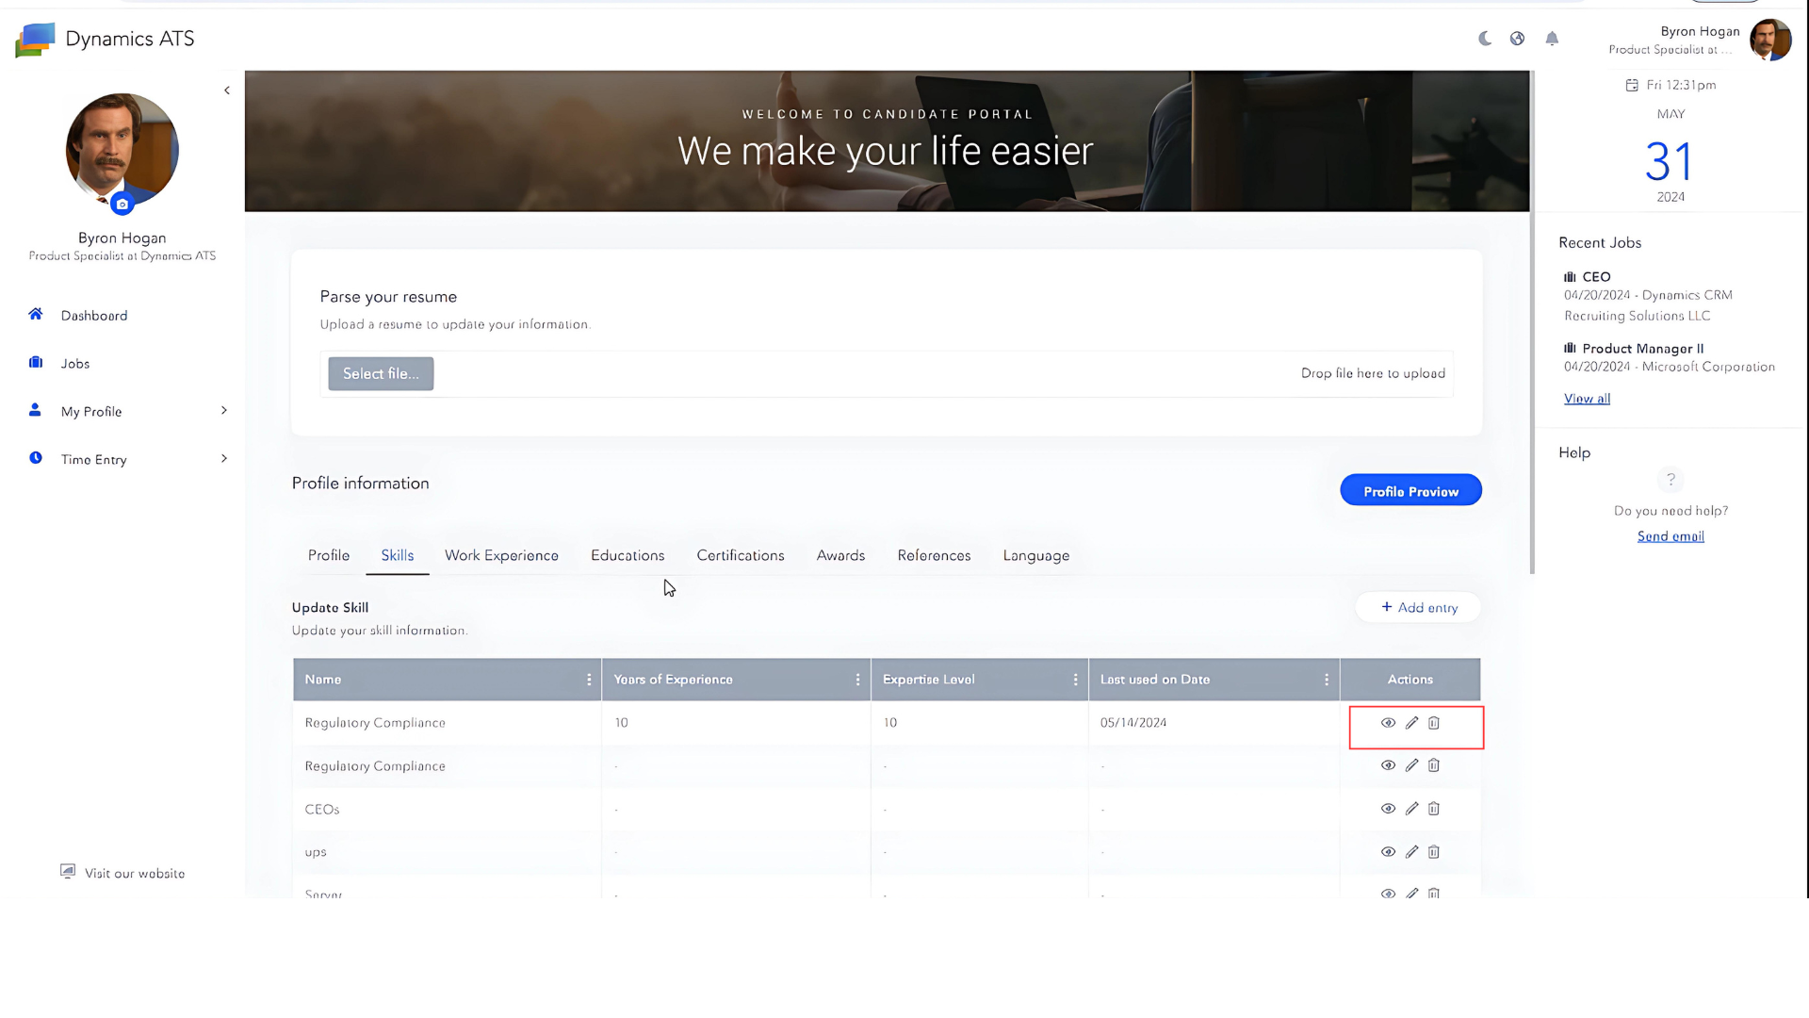Click Send email help link
The height and width of the screenshot is (1018, 1809).
tap(1670, 536)
